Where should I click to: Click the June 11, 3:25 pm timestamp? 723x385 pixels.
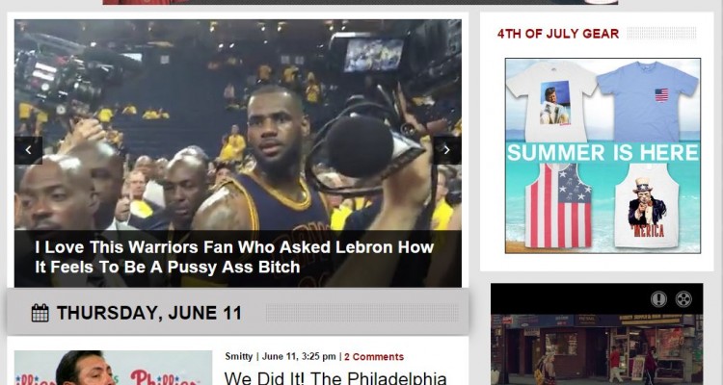299,357
